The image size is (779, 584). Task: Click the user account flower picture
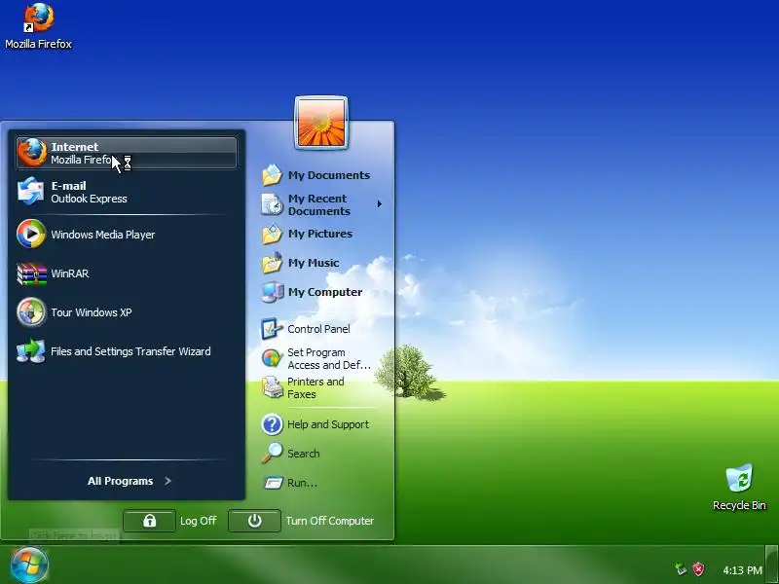(x=321, y=123)
